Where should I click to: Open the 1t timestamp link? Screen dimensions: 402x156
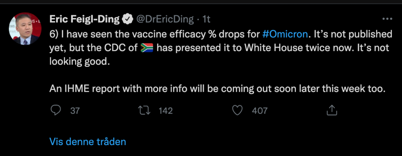click(x=206, y=19)
